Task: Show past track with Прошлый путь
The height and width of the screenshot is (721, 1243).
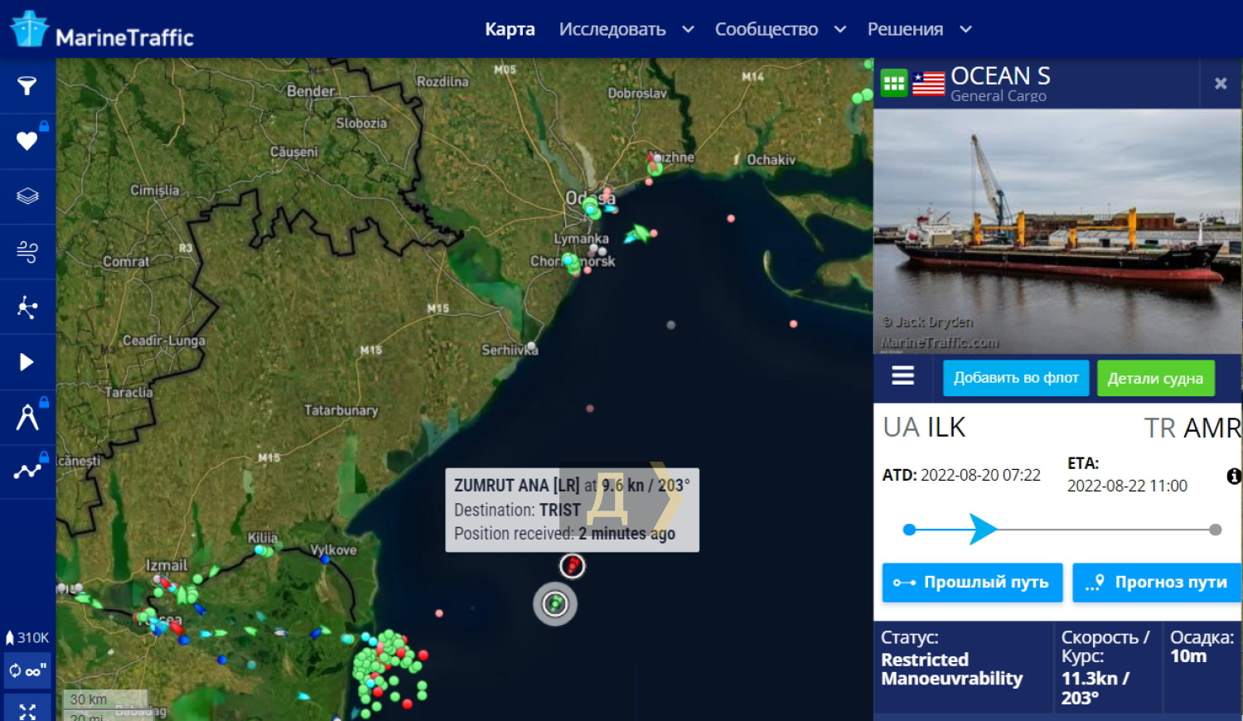Action: [x=972, y=583]
